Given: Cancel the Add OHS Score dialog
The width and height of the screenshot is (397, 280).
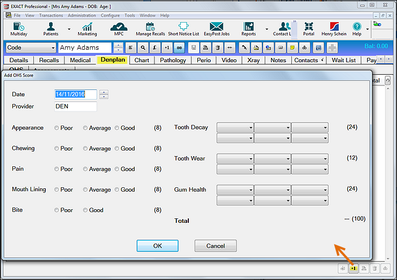Looking at the screenshot, I should (215, 246).
